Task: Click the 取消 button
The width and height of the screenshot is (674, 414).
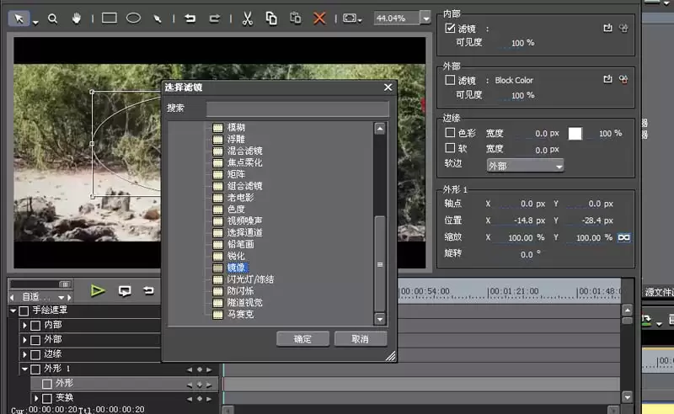Action: 361,339
